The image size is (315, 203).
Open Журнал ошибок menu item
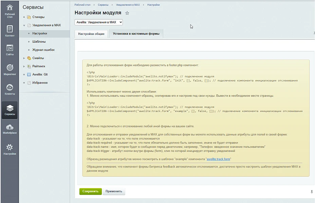pos(43,50)
